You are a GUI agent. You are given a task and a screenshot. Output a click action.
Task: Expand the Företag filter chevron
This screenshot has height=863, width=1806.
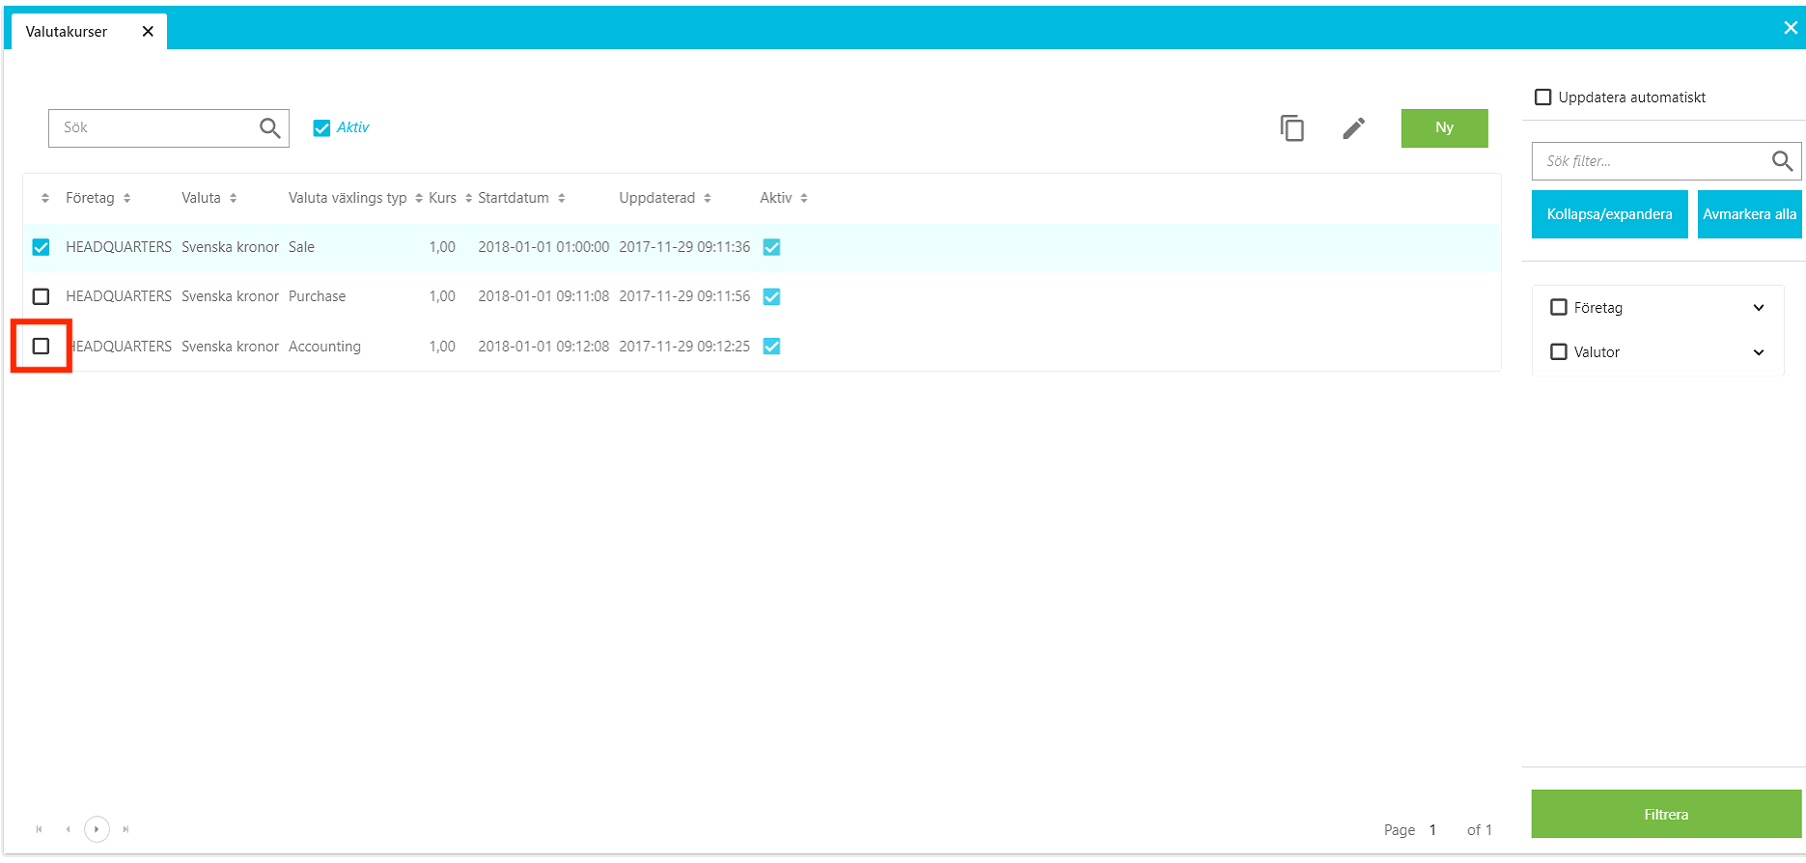[1758, 308]
